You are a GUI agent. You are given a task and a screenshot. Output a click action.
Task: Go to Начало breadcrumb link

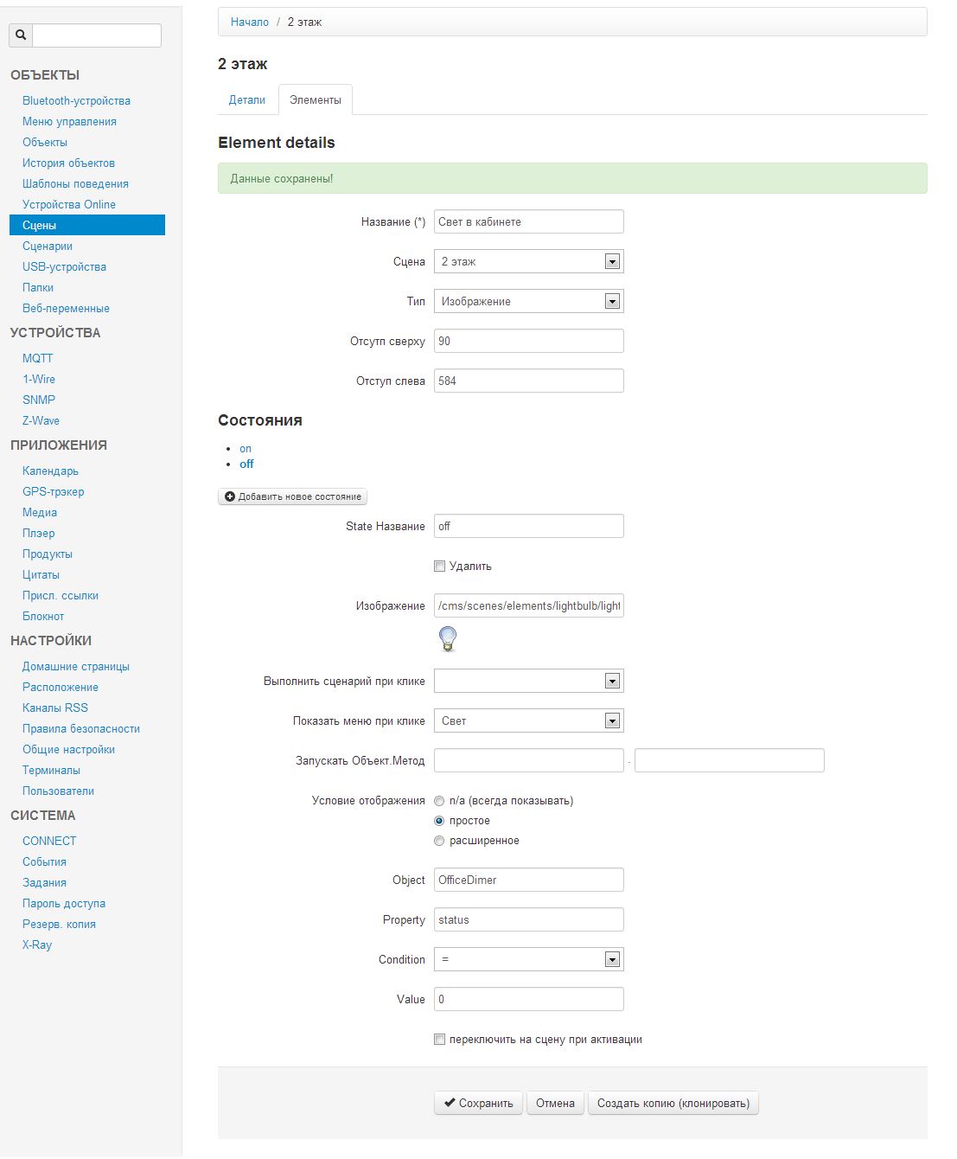pos(250,22)
